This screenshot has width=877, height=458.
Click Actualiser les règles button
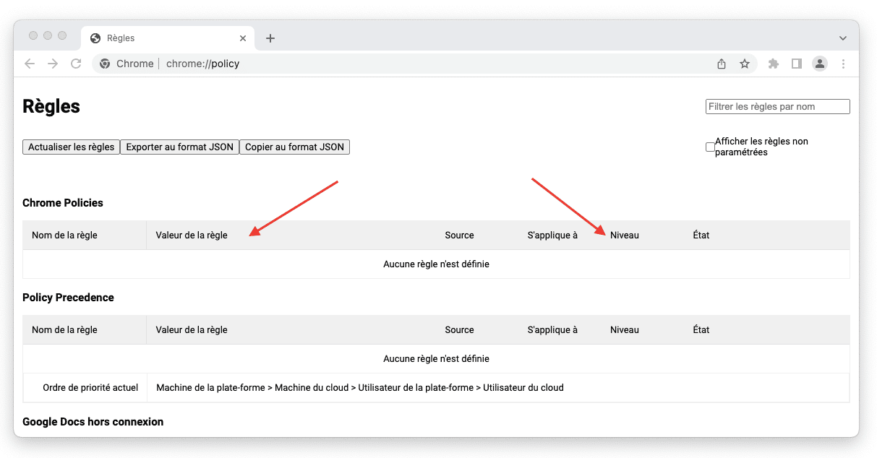[72, 147]
